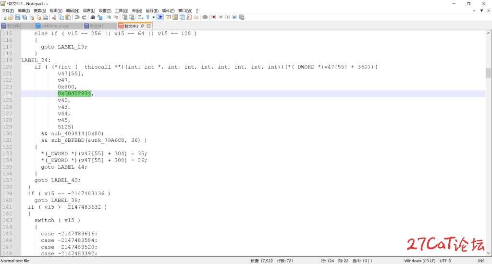
Task: Click the Paste toolbar icon
Action: coord(68,17)
